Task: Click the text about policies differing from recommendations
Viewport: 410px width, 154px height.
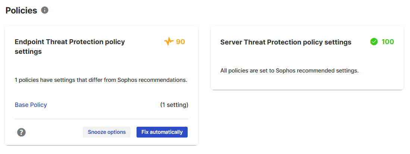Action: [101, 80]
